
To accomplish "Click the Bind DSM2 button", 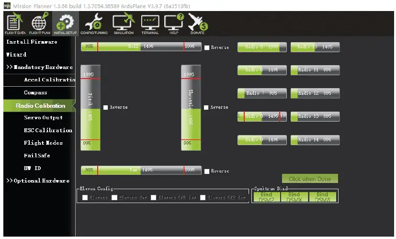I will point(266,197).
